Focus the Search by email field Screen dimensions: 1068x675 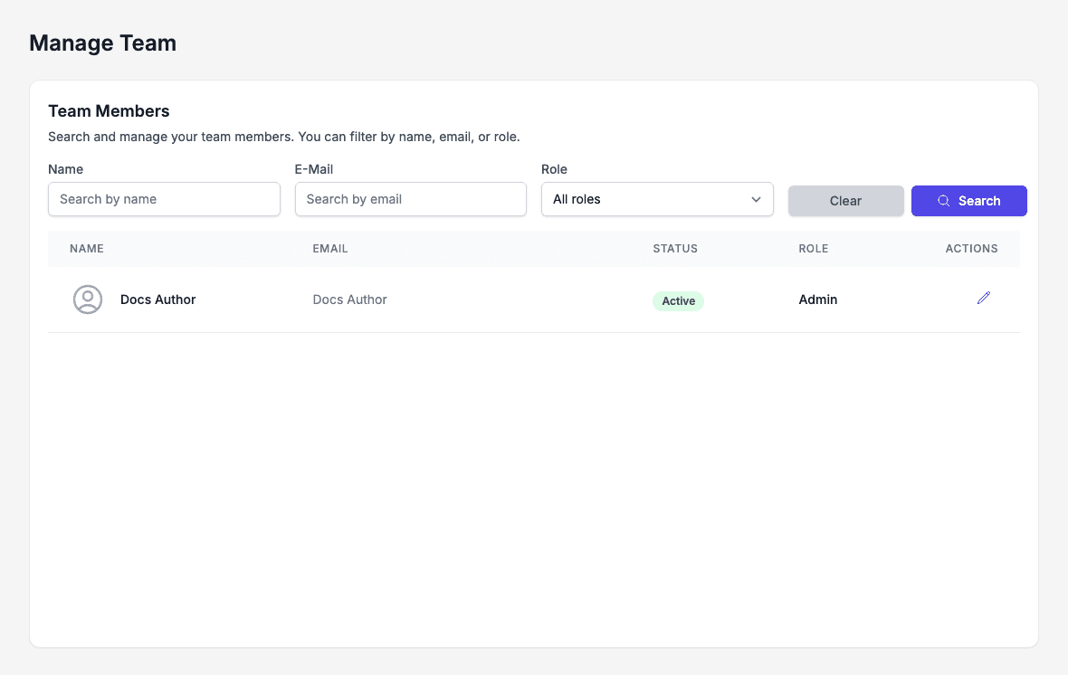411,199
